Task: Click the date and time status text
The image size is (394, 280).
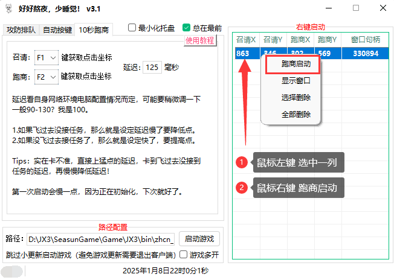Action: pyautogui.click(x=166, y=271)
